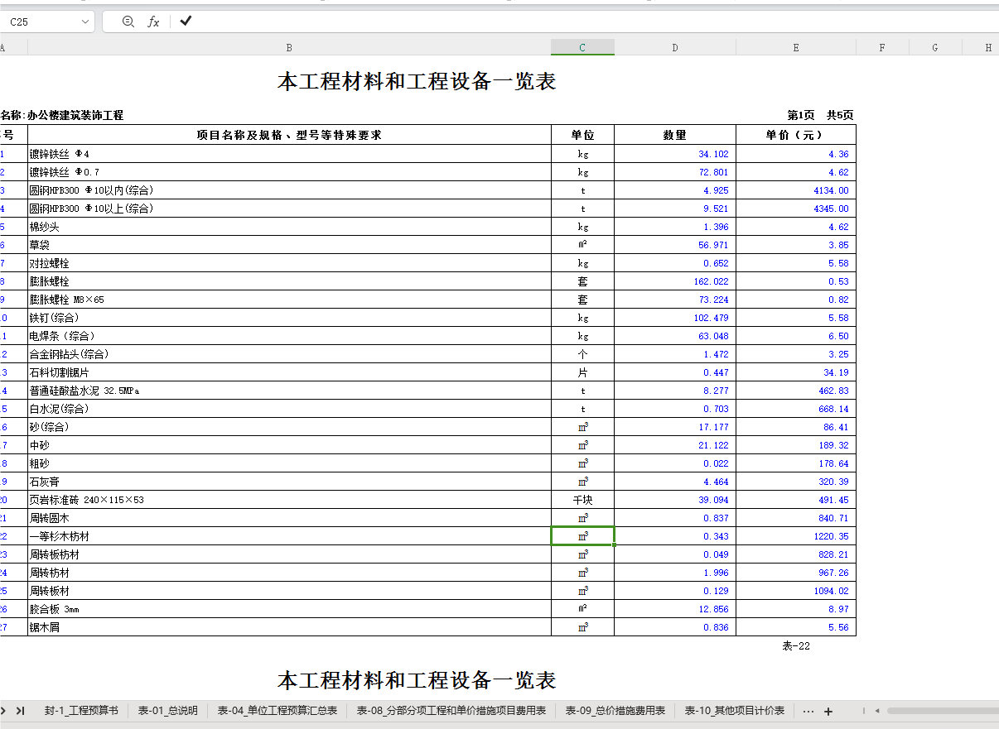Open the insert function fx icon
Screen dimensions: 999x729
(x=153, y=22)
